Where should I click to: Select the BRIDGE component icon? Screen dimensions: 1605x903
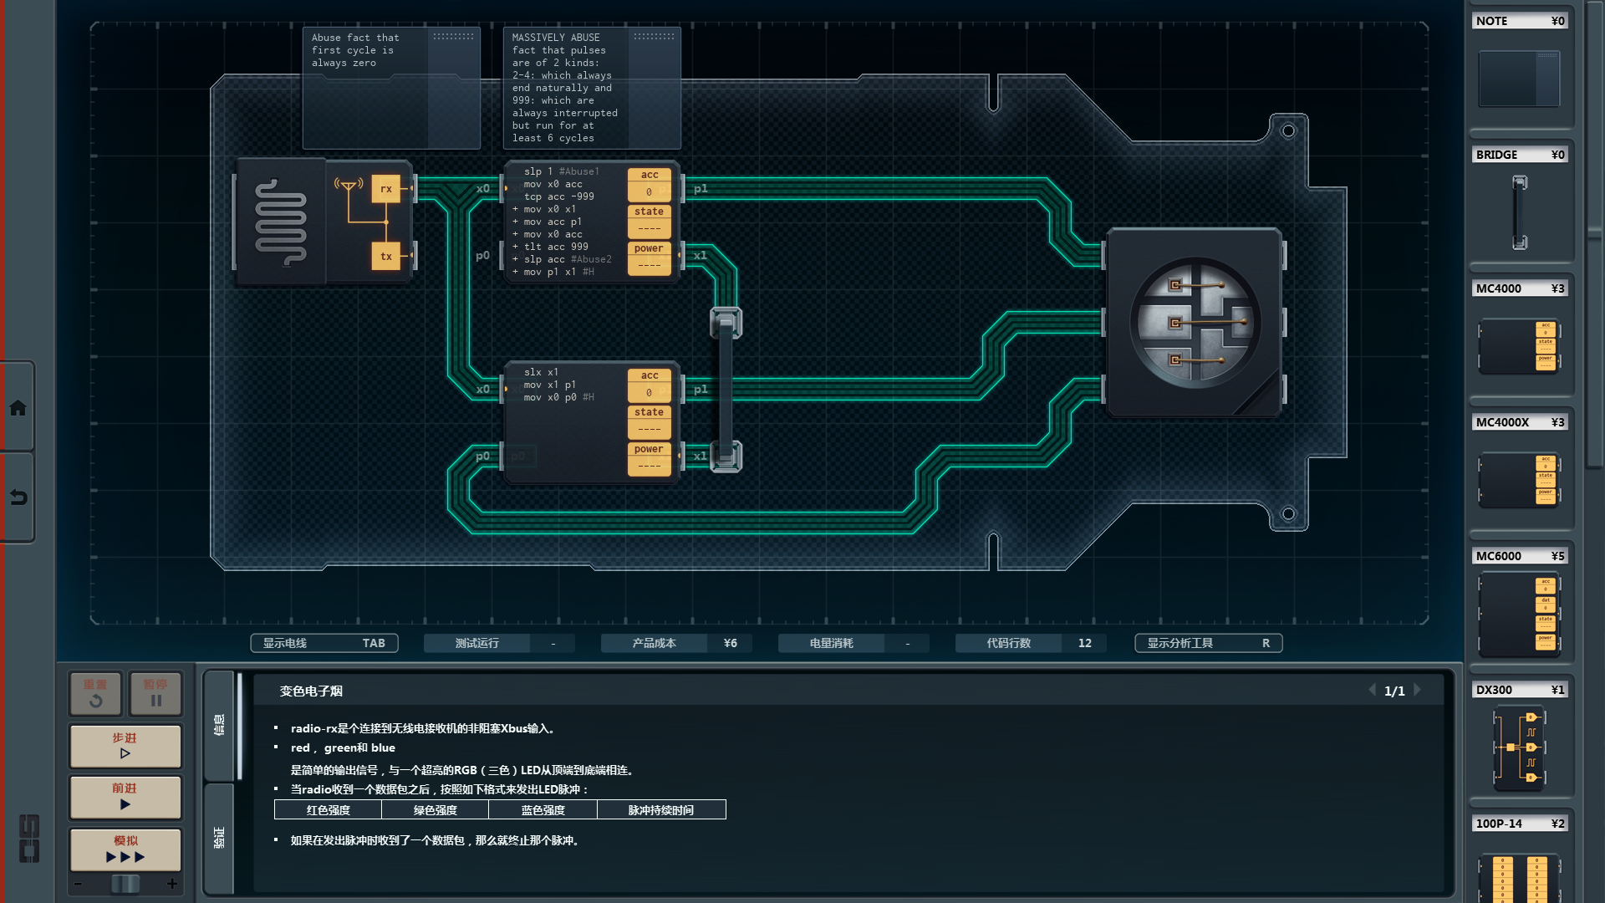1519,212
